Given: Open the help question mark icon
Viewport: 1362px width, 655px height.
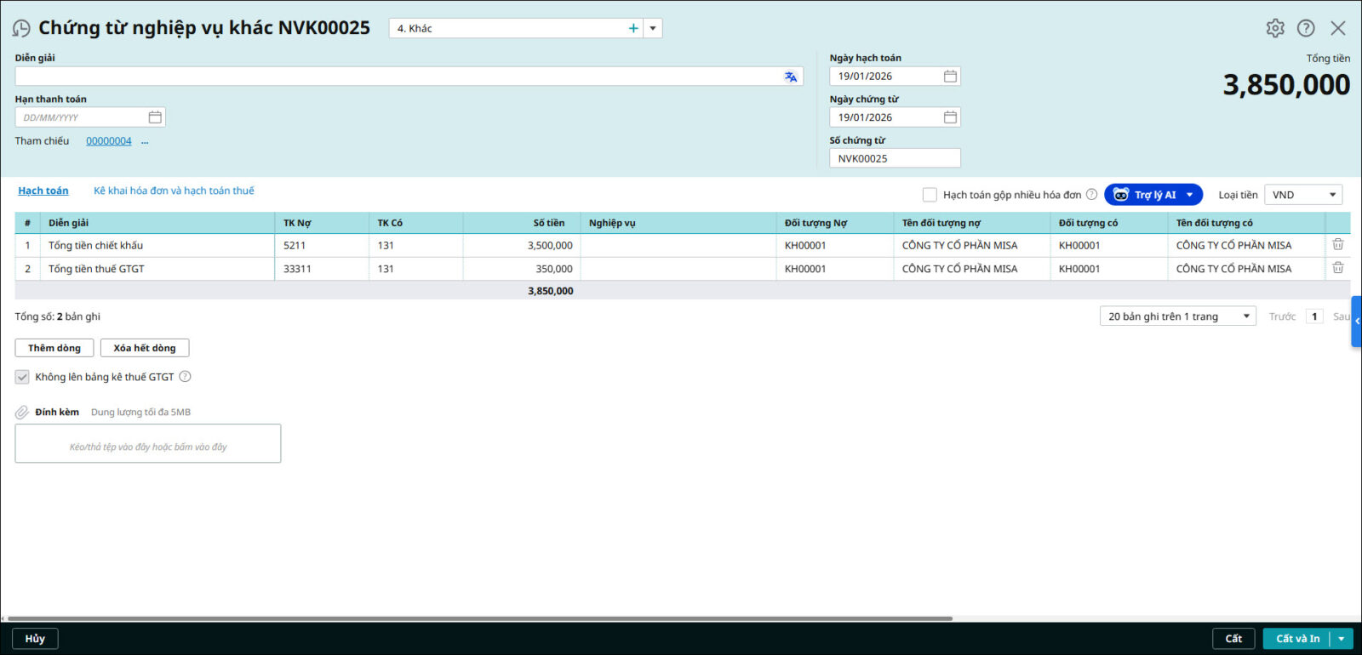Looking at the screenshot, I should 1306,28.
